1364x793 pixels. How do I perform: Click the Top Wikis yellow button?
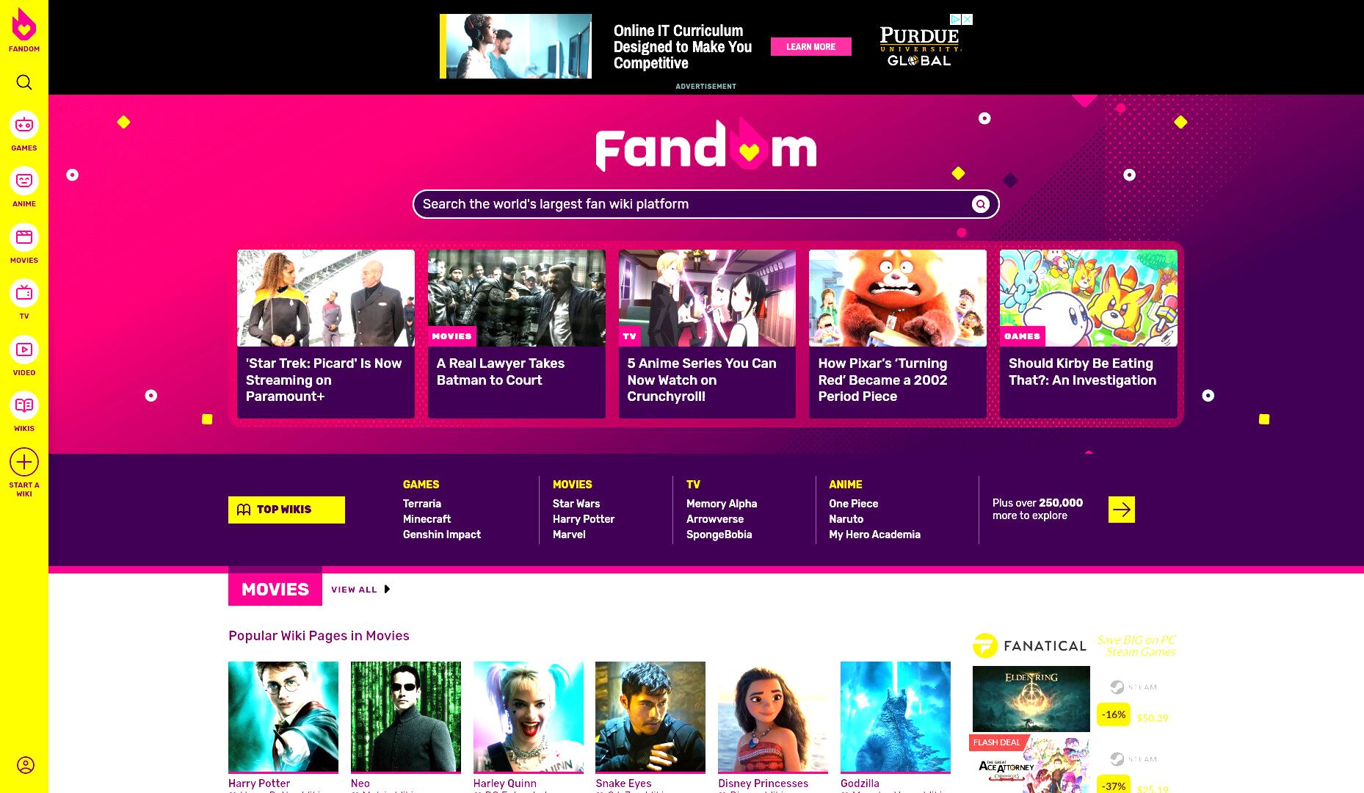286,510
